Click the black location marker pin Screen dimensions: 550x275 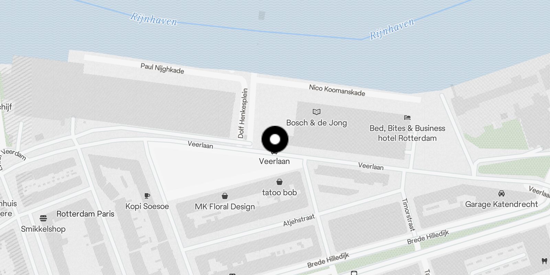[x=275, y=139]
